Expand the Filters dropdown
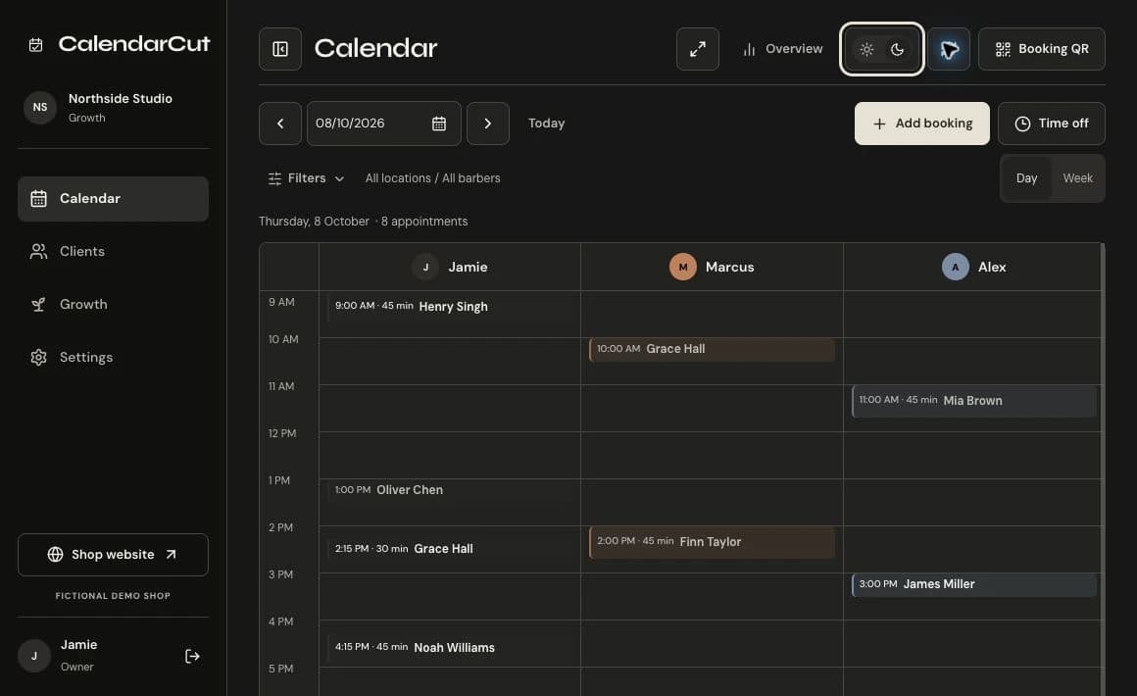 pos(306,178)
